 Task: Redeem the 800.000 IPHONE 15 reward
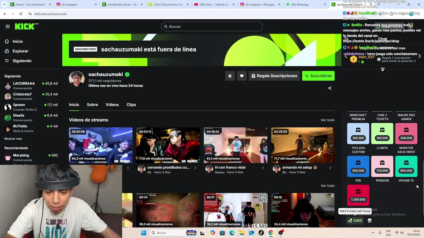click(406, 166)
